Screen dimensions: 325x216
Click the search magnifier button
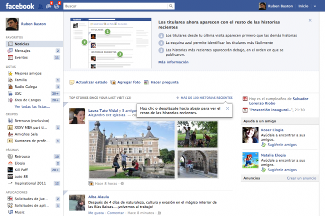tap(171, 6)
